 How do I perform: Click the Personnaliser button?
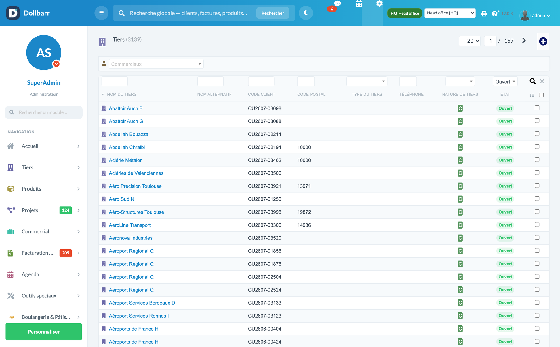coord(44,332)
